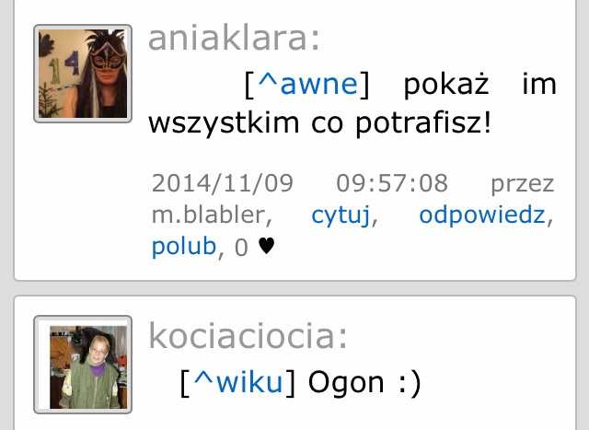The image size is (589, 430).
Task: Click the 'Ogon :)' message text
Action: (x=364, y=383)
